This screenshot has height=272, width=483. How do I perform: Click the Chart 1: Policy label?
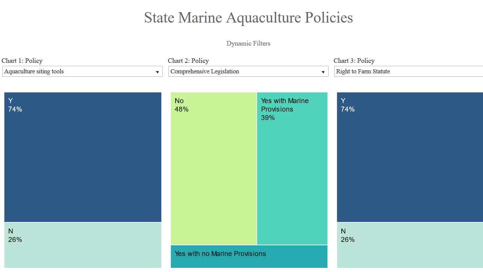tap(22, 61)
